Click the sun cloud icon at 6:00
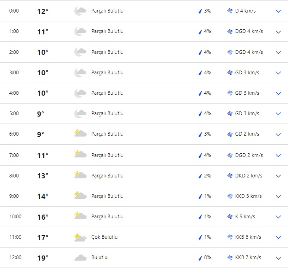This screenshot has height=268, width=288. [x=80, y=134]
